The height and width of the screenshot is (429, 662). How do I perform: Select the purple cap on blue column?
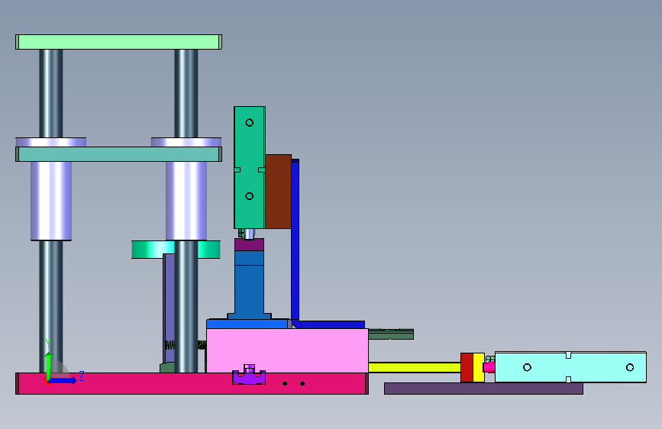(x=249, y=244)
